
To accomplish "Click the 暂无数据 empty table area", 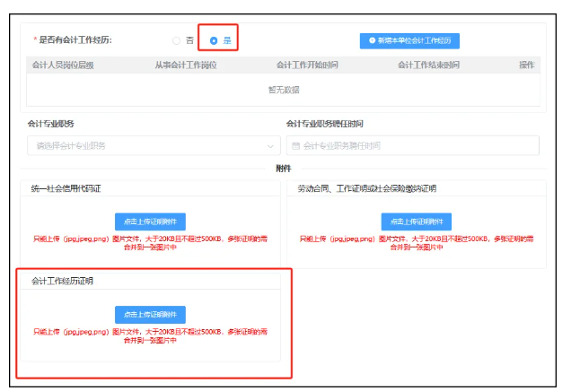I will click(284, 90).
